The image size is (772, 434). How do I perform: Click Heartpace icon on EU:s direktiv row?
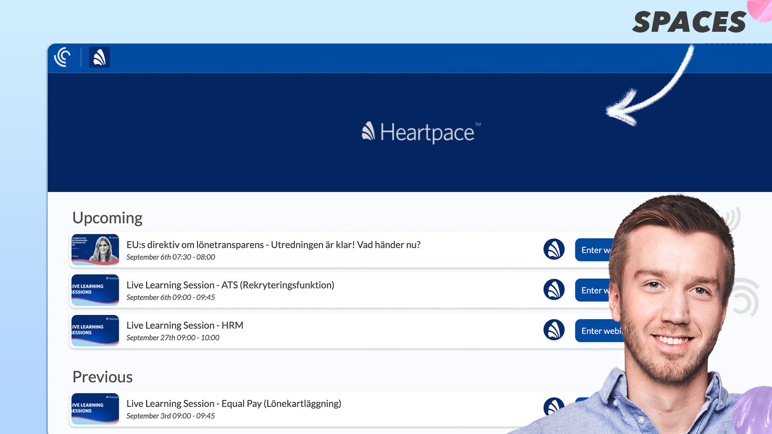[x=554, y=249]
